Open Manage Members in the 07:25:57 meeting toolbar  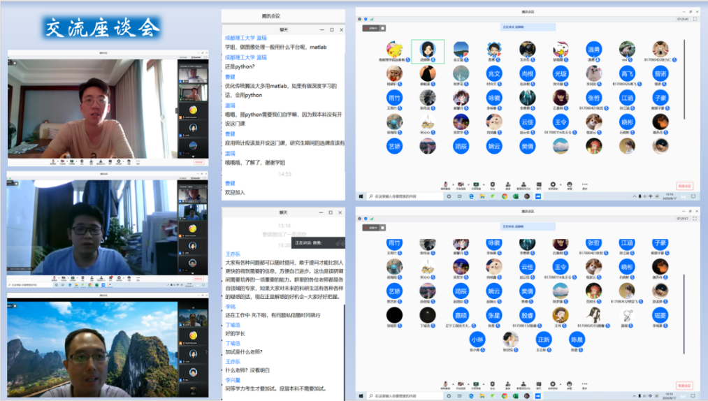(523, 384)
